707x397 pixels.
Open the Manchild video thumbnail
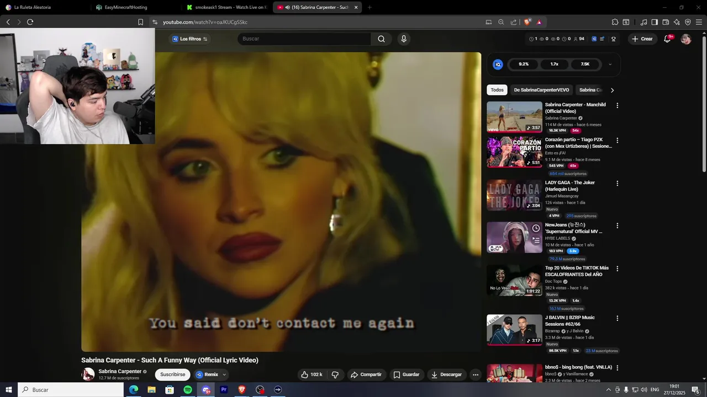[514, 117]
